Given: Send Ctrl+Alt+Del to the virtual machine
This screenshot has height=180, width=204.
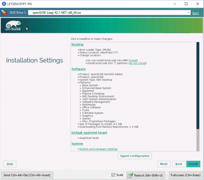Looking at the screenshot, I should click(27, 175).
